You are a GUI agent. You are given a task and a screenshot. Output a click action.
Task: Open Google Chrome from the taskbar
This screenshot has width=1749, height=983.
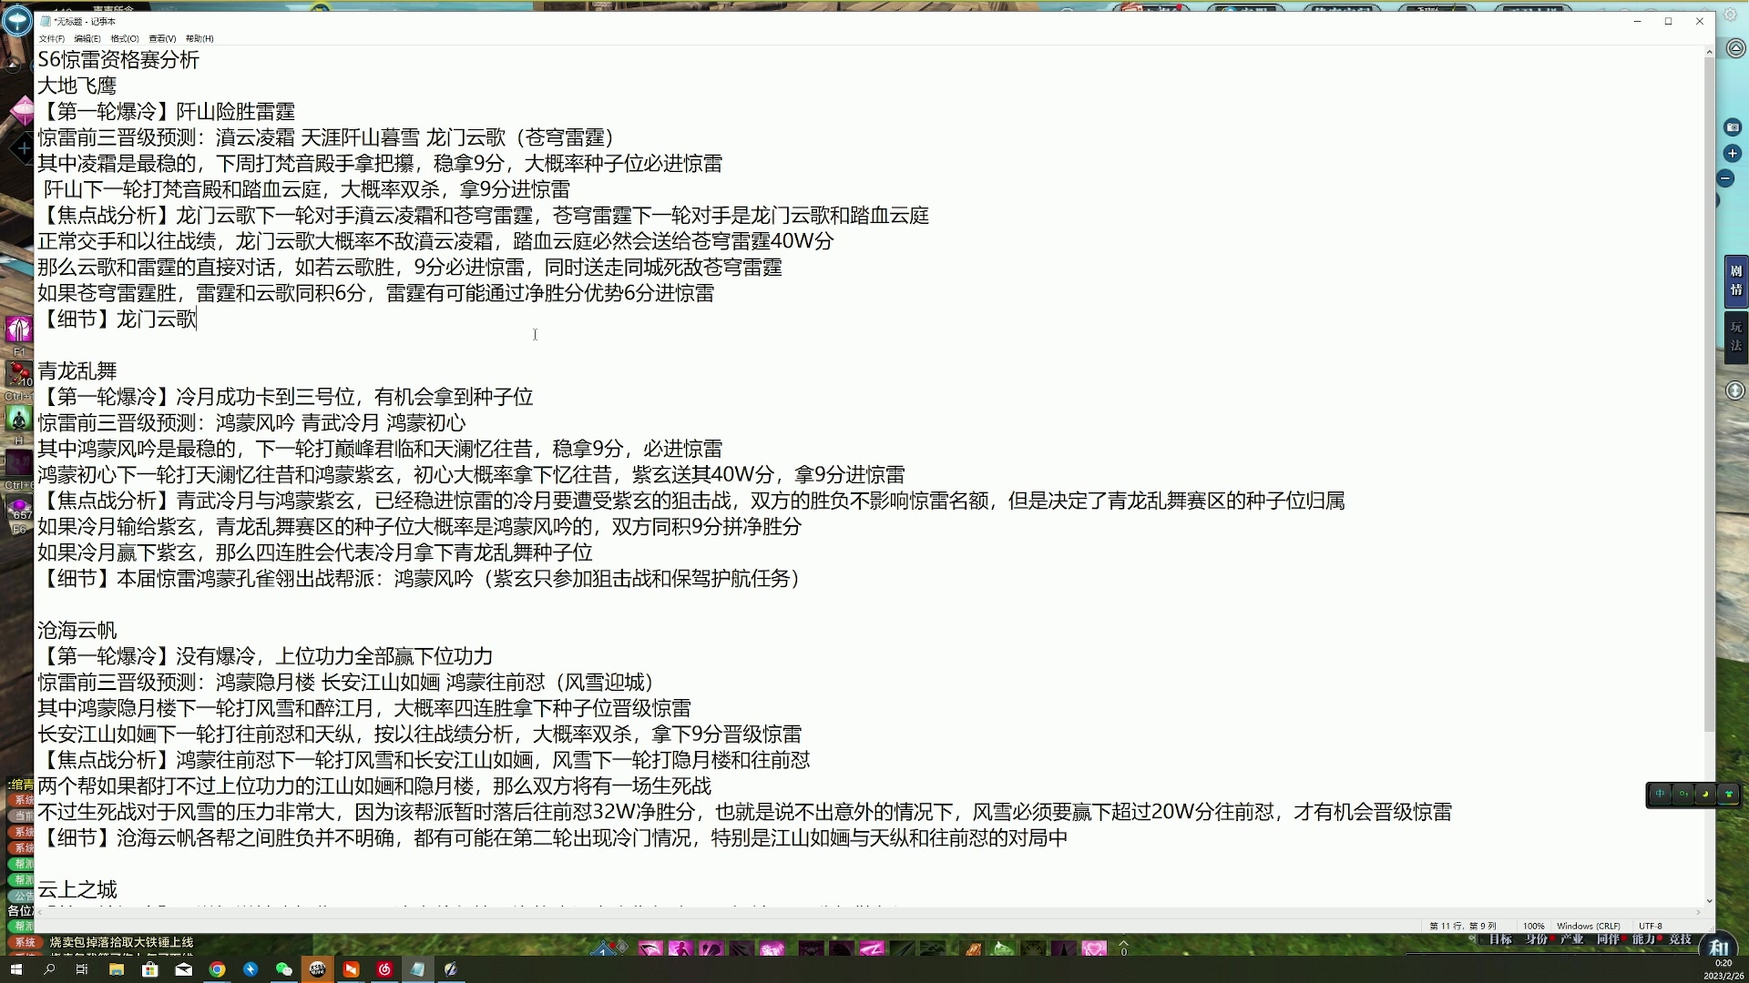218,969
